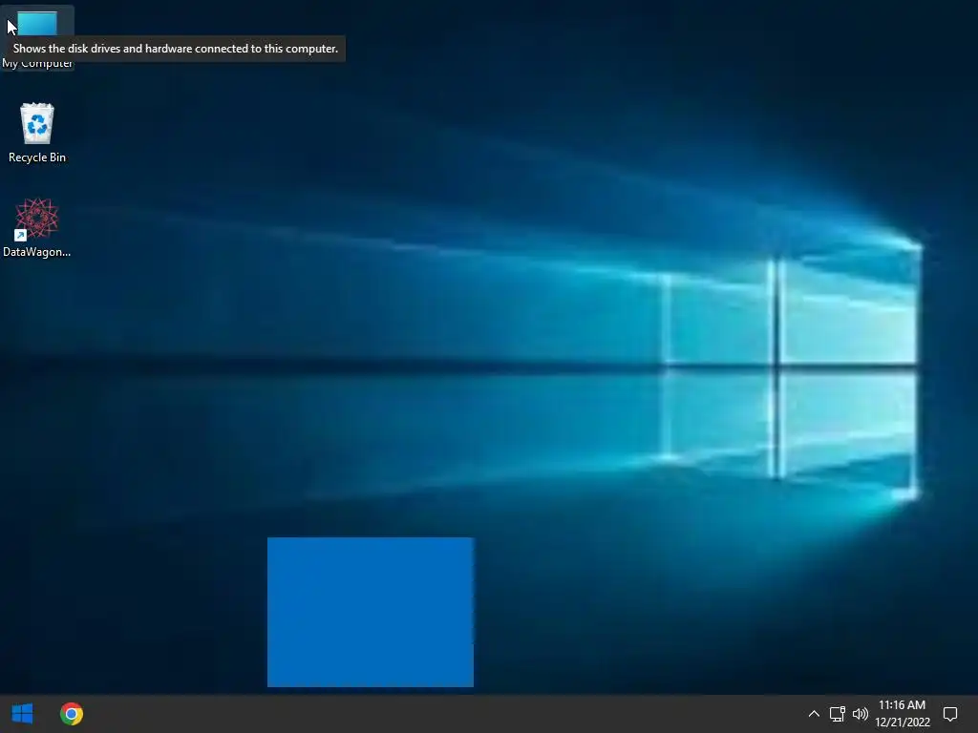
Task: Open the notification Action Center icon
Action: 950,714
